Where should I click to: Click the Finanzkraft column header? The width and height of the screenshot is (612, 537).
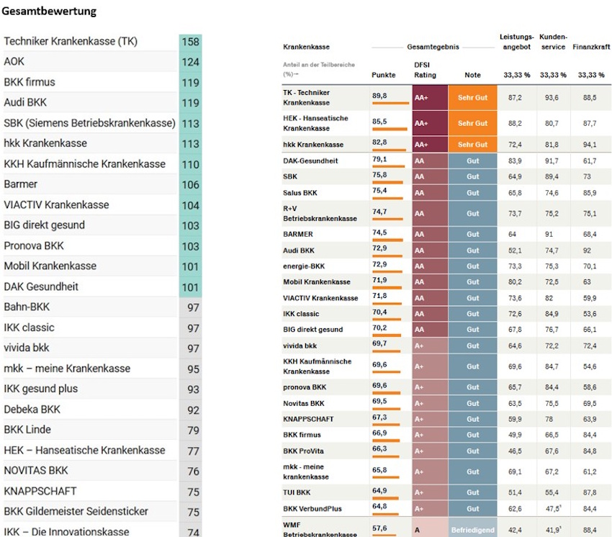tap(591, 47)
